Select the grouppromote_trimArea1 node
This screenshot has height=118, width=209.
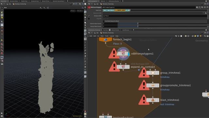pos(153,85)
